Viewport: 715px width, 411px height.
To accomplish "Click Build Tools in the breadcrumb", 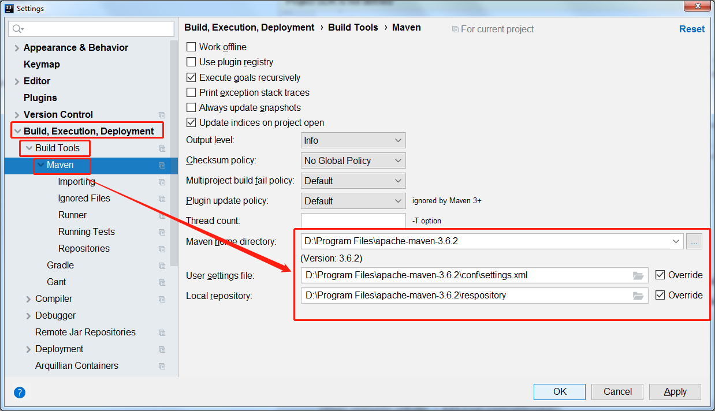I will click(x=353, y=27).
